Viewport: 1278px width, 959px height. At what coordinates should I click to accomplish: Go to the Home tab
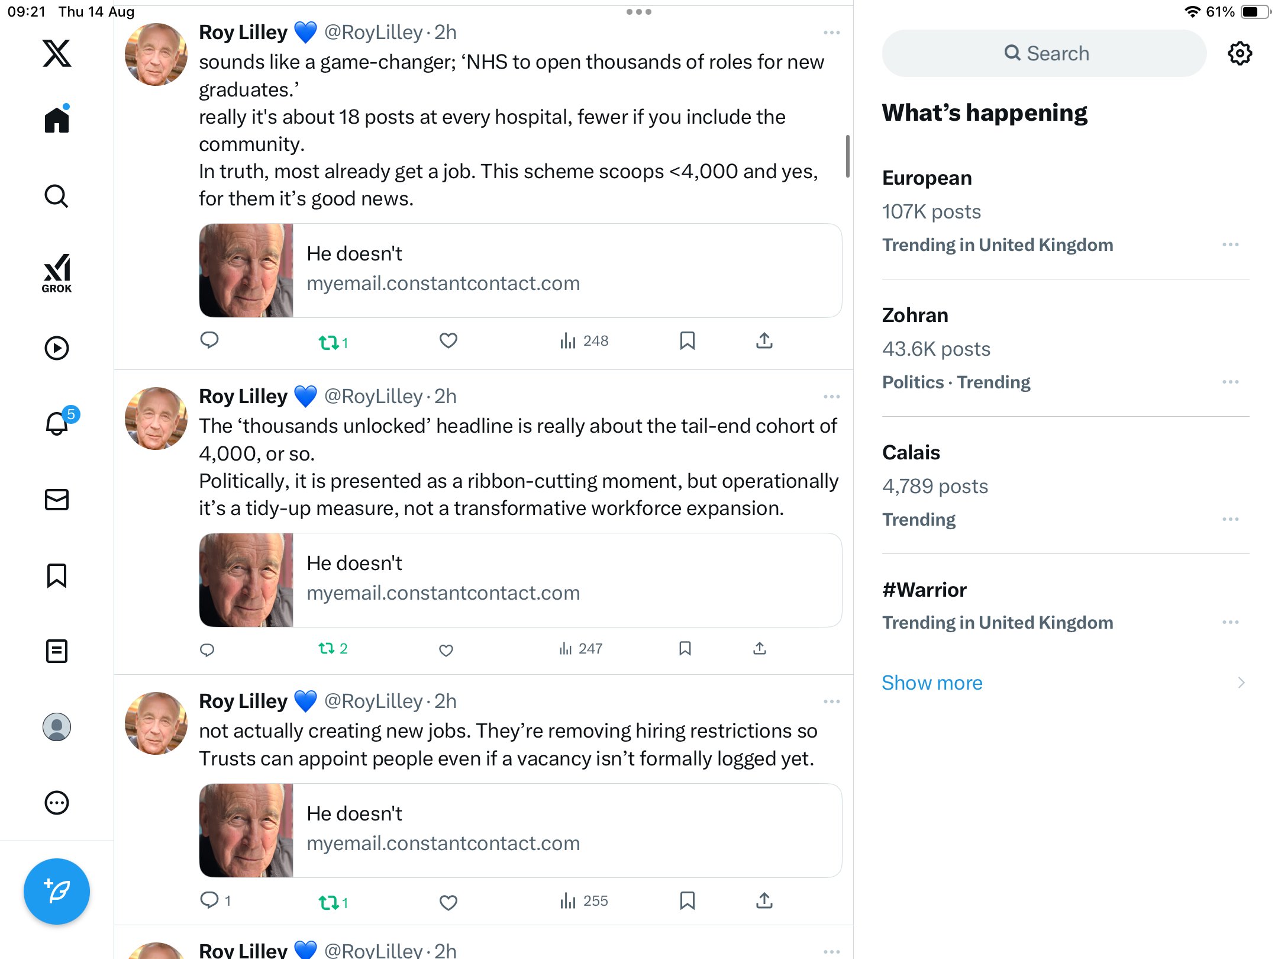[x=57, y=120]
